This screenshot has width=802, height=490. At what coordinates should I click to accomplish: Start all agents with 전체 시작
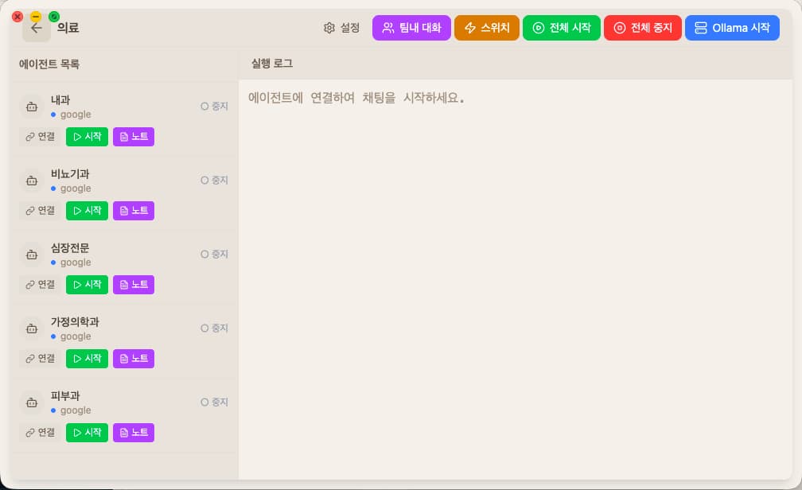[x=561, y=28]
